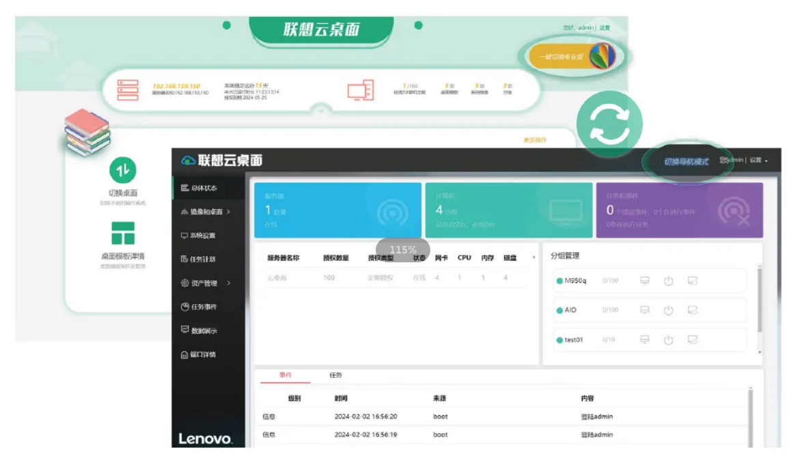
Task: Click the purple 任务和事件 summary card
Action: [680, 210]
